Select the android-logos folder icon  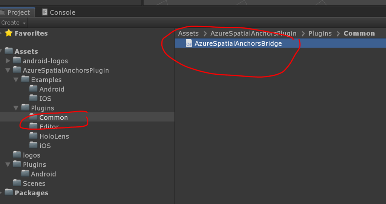[17, 61]
